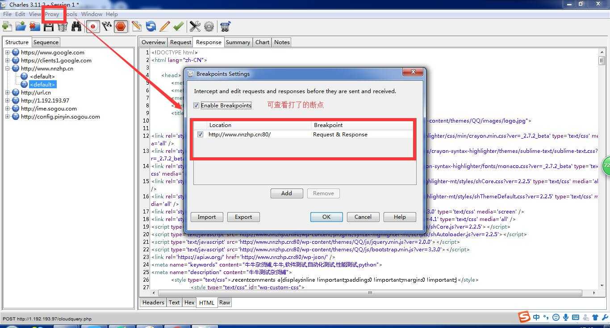The image size is (610, 328).
Task: Collapse the http://www.nnzhp.cn tree node
Action: pyautogui.click(x=8, y=69)
